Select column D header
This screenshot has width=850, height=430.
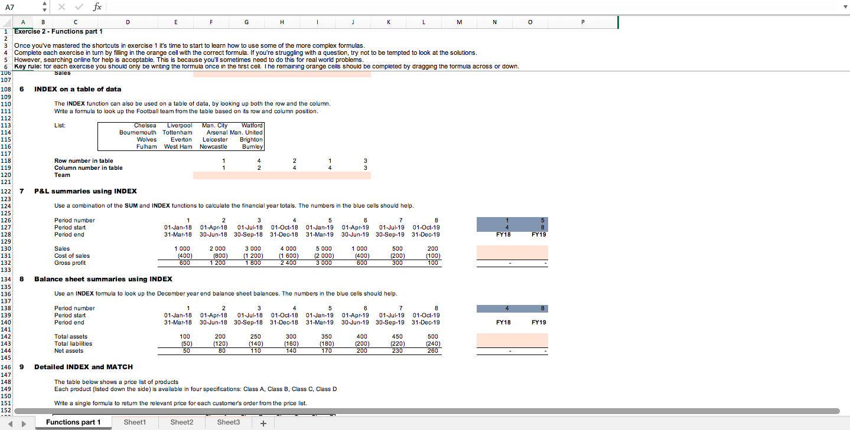[127, 22]
